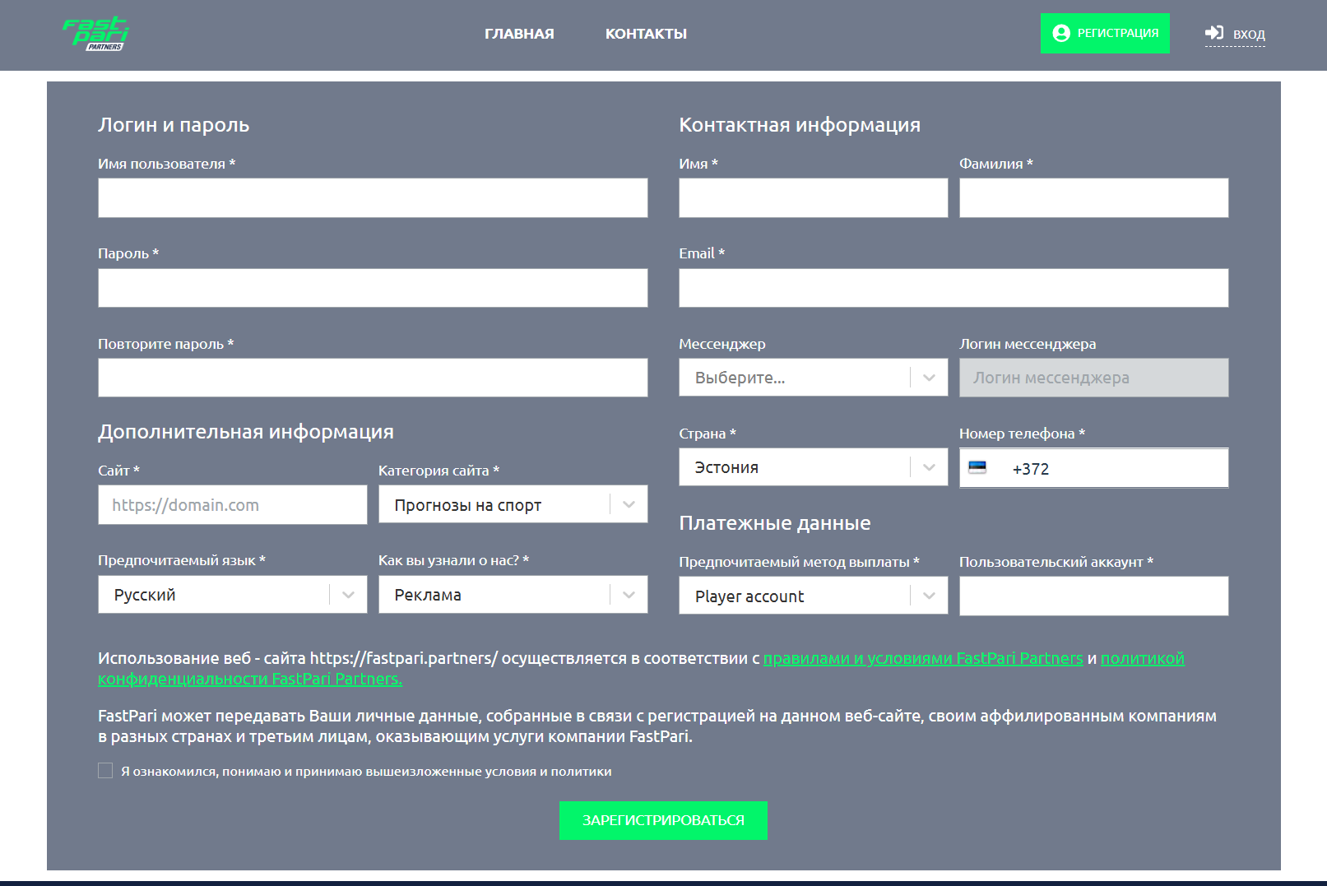Open the FastPari Partners terms and conditions link
The image size is (1327, 886).
(922, 658)
